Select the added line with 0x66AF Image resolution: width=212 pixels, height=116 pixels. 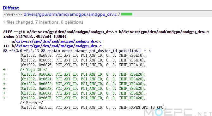(x=74, y=98)
